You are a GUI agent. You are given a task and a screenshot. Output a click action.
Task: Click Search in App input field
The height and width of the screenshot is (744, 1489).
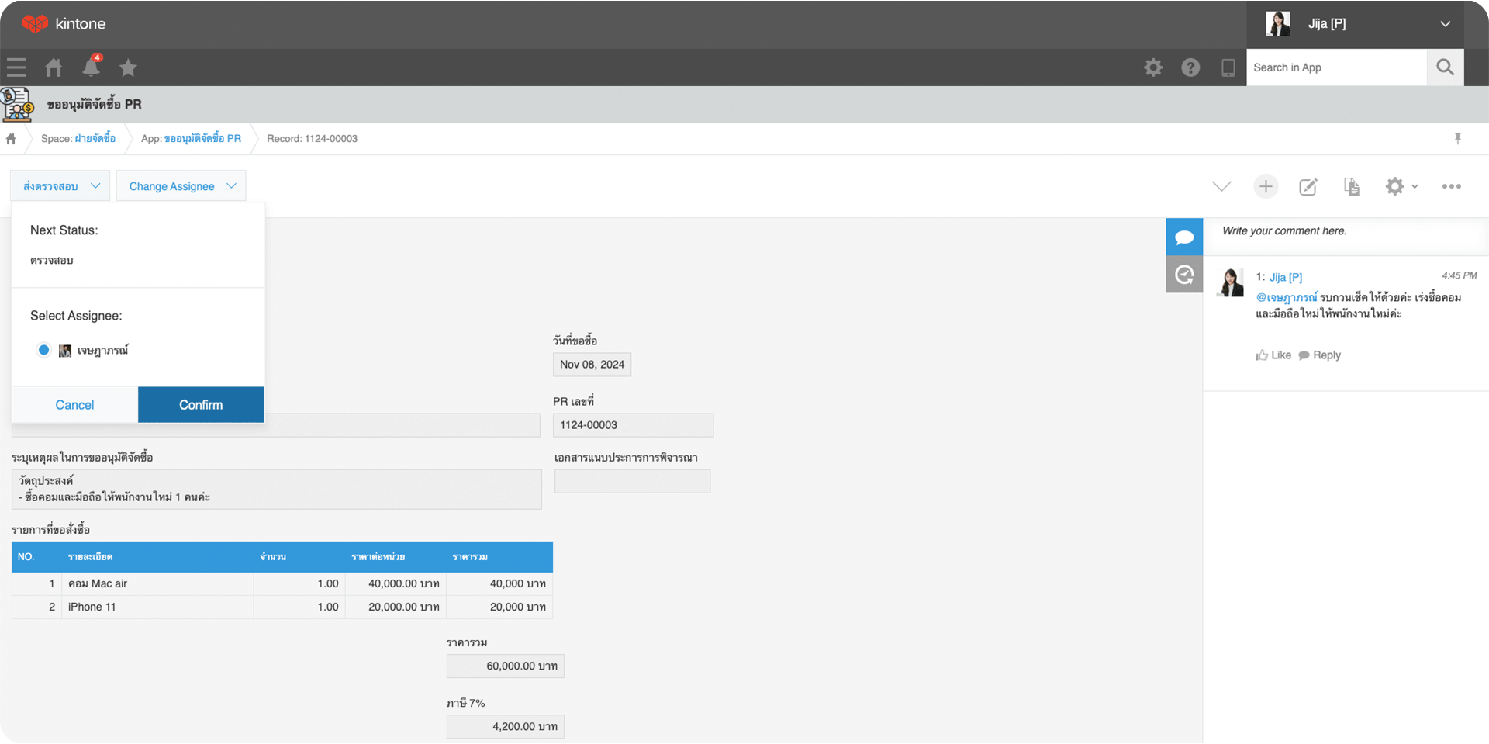click(1337, 67)
